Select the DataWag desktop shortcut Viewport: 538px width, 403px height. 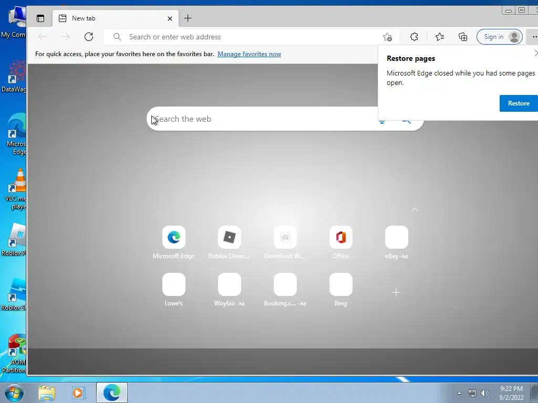point(14,76)
